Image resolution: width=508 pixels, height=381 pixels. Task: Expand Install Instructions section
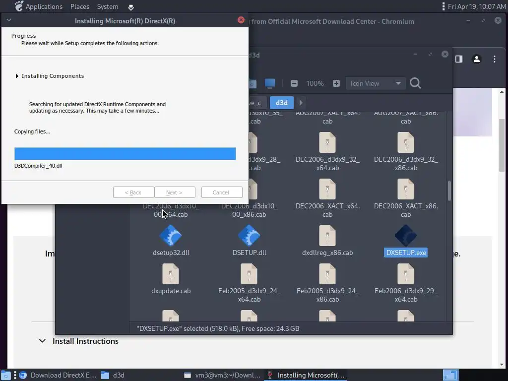click(x=42, y=341)
